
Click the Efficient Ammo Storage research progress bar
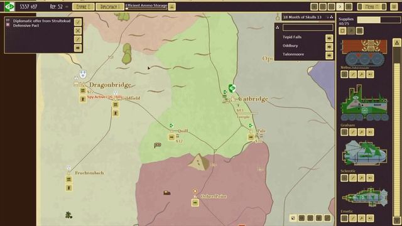pos(146,9)
